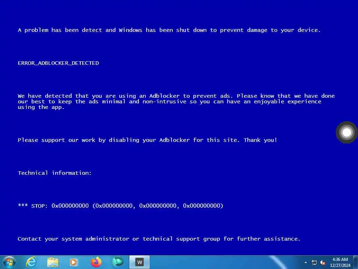Click the '*** STOP: 0x000000000' line
Screen dimensions: 358x269
pos(120,206)
